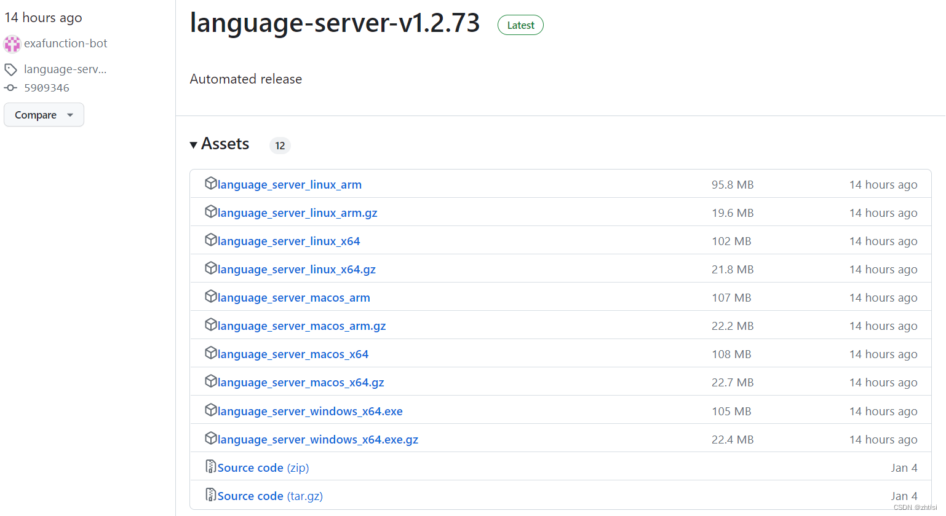Click the Assets count badge 12
Screen dimensions: 946x516
click(x=280, y=146)
